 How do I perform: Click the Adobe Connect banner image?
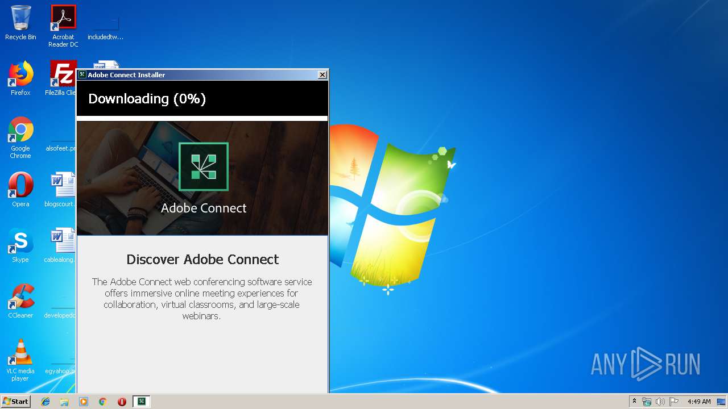coord(202,178)
